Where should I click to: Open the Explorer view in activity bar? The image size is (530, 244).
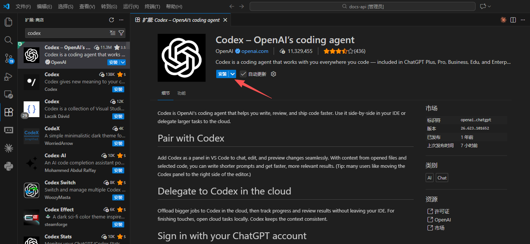tap(8, 22)
